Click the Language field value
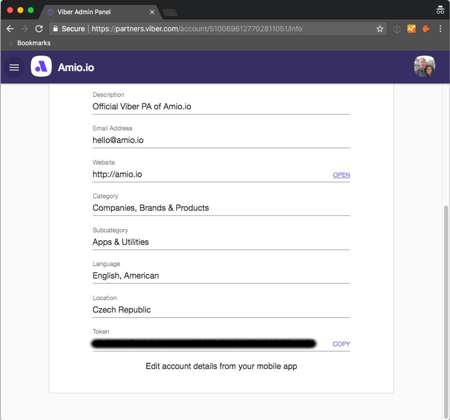This screenshot has height=420, width=450. [x=126, y=276]
